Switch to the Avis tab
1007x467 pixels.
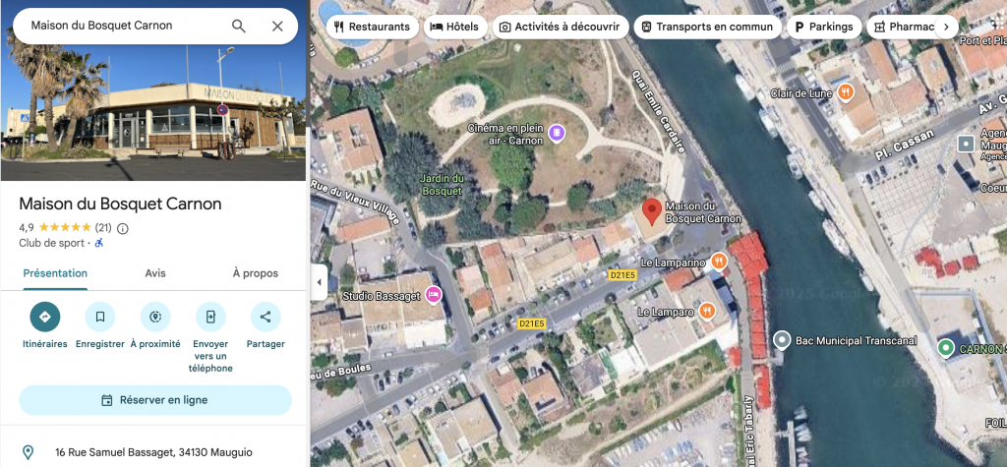click(x=155, y=273)
